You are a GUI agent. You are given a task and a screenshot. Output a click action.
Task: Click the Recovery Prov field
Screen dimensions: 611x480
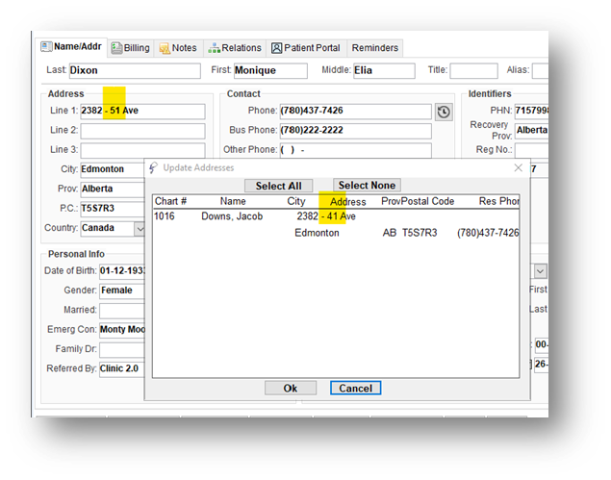pos(531,131)
